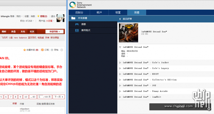Screen dimensions: 214x114
Task: Click the 退出 logout link
Action: 53,16
